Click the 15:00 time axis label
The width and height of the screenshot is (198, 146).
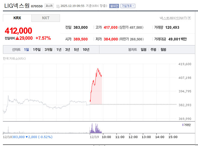[173, 137]
